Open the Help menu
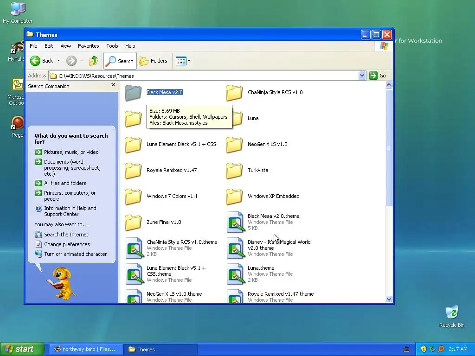The height and width of the screenshot is (356, 475). (130, 46)
